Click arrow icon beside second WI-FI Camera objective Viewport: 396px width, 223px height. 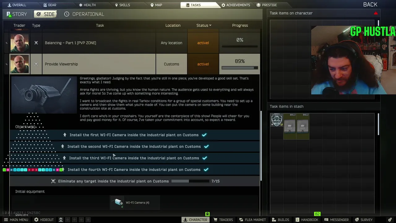click(x=62, y=146)
